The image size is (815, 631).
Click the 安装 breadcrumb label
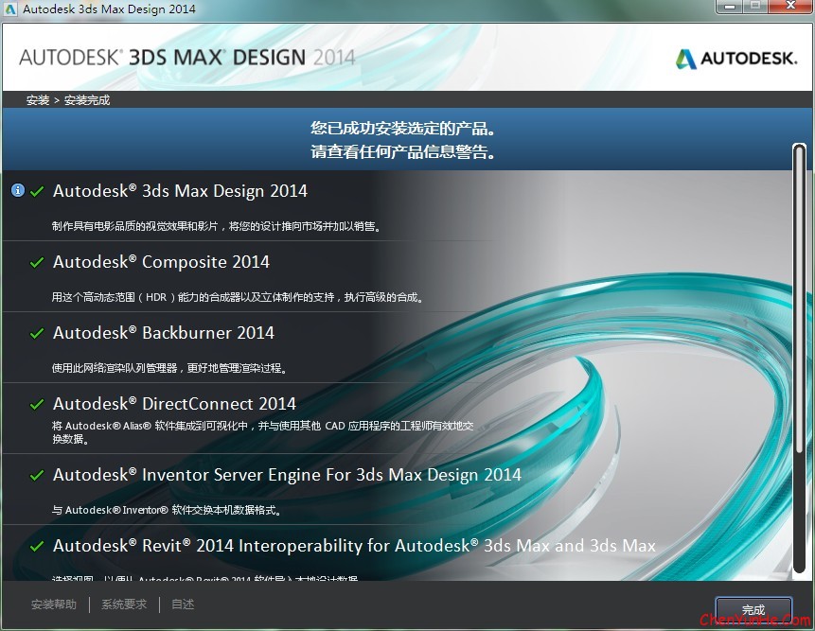click(x=38, y=100)
